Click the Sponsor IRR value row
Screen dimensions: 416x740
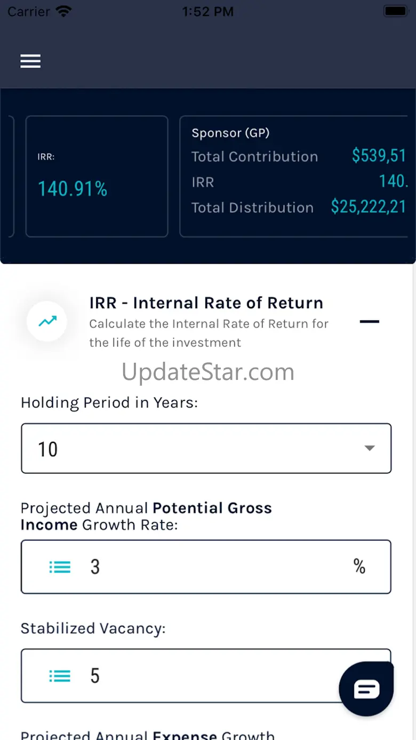click(299, 182)
